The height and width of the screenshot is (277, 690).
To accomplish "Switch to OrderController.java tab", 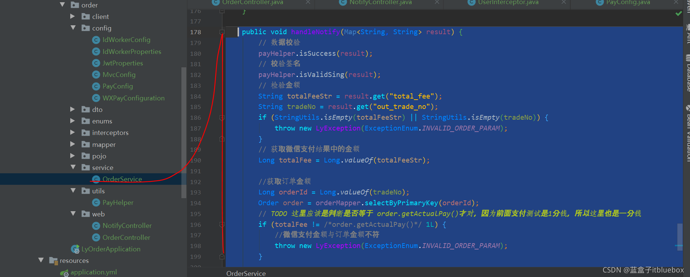I will click(x=253, y=2).
